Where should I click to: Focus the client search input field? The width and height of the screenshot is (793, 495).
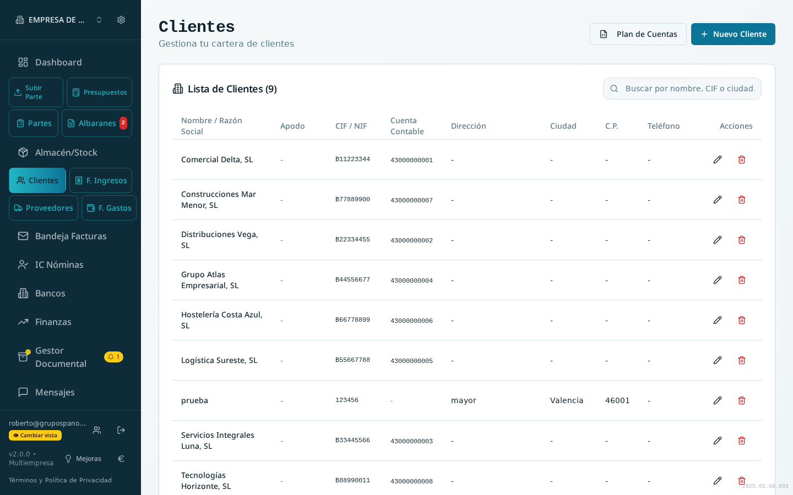point(682,89)
